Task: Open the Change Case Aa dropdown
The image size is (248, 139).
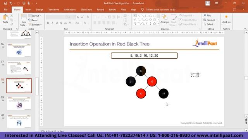Action: (77, 23)
